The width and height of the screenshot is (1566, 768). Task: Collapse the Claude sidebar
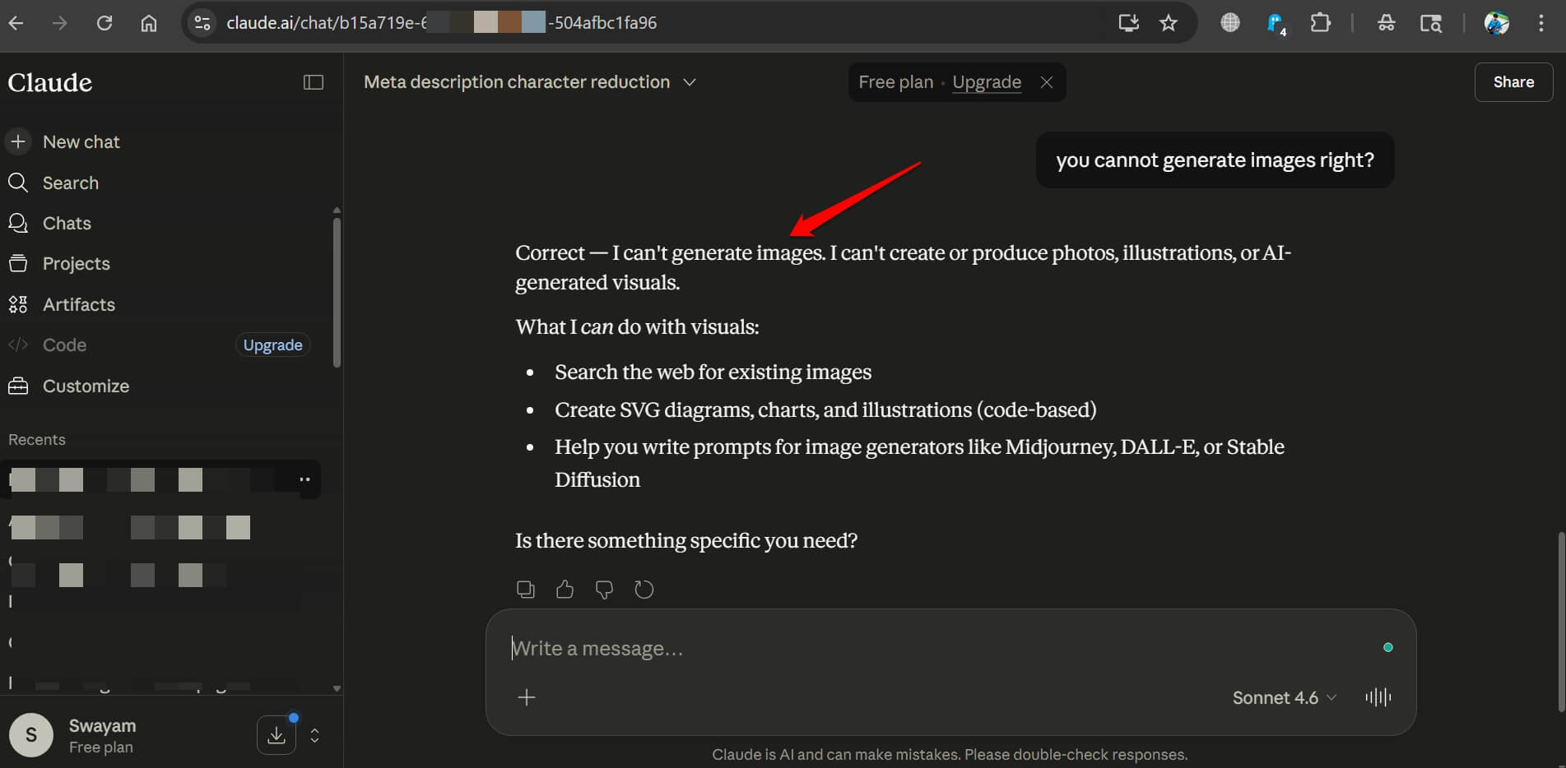click(x=314, y=82)
